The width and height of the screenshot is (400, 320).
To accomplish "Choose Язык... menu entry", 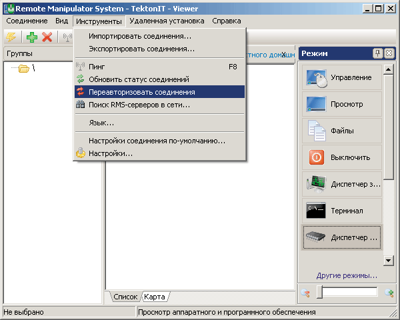I will pos(160,123).
